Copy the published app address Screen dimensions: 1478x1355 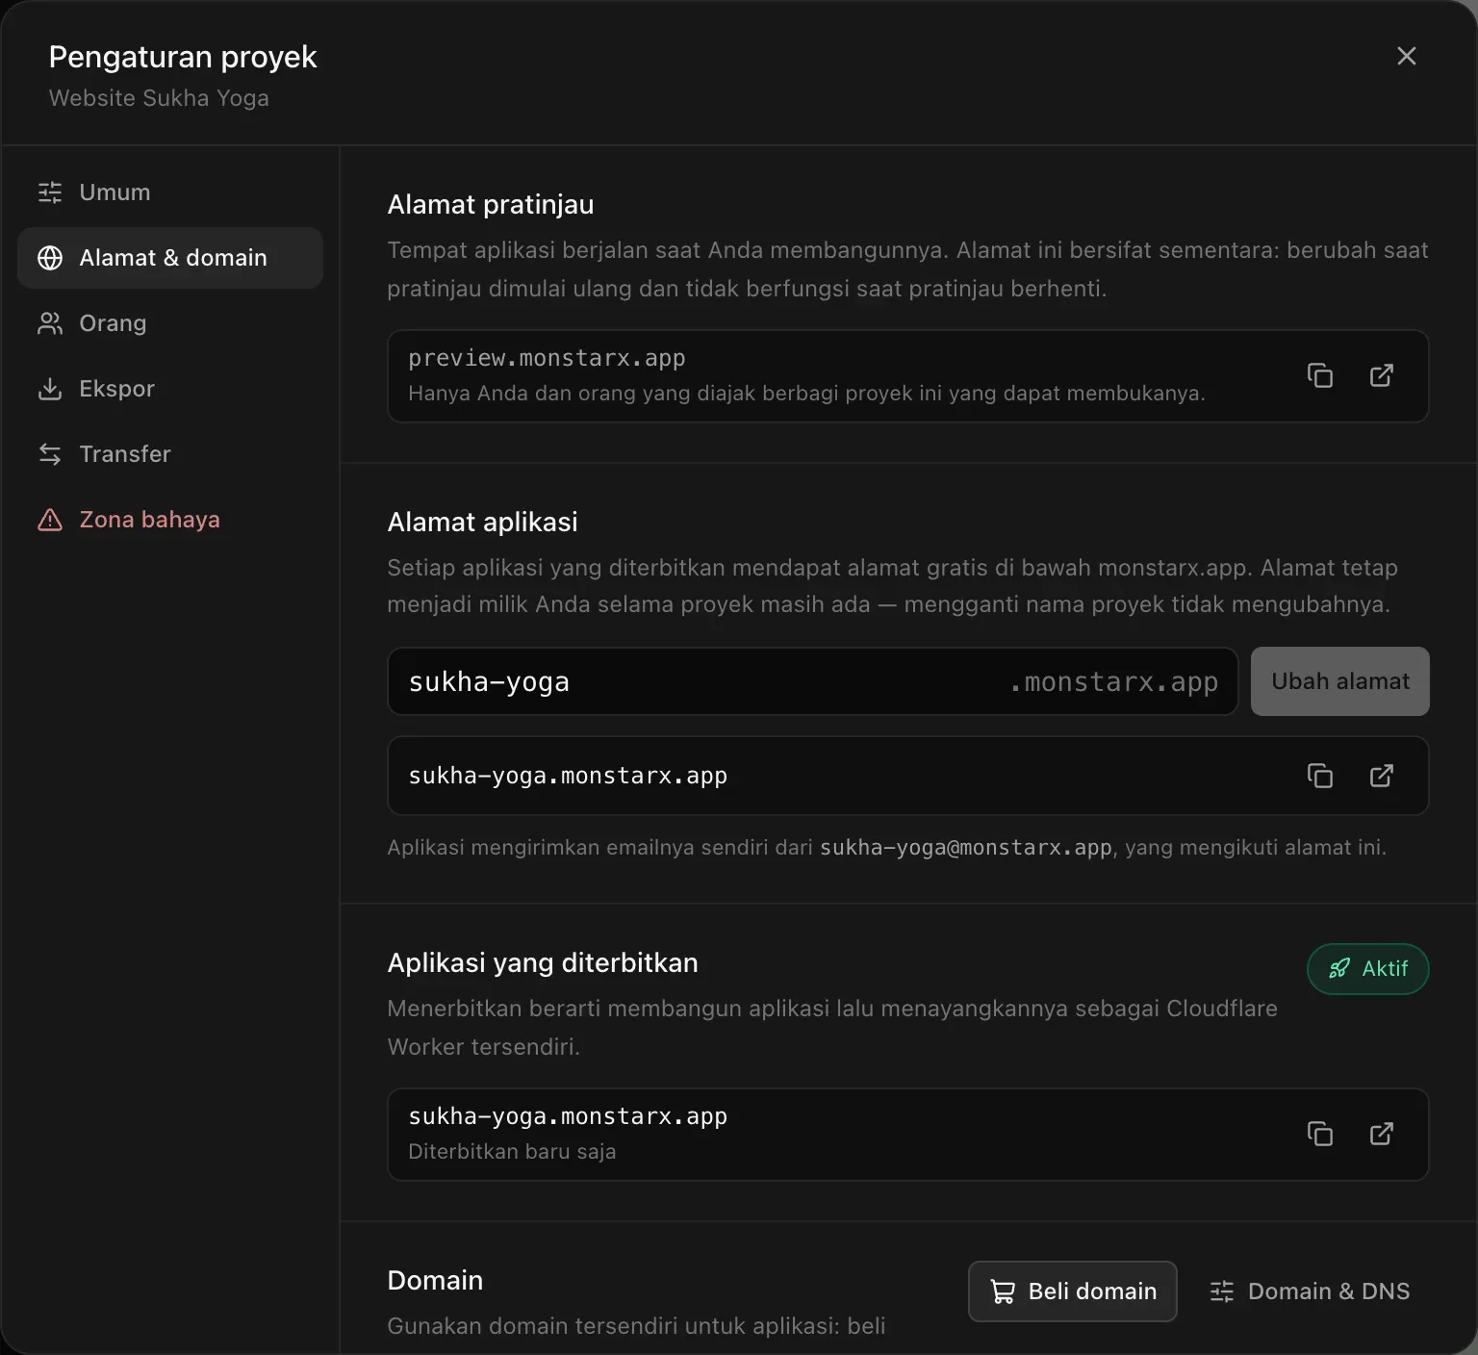(x=1320, y=1134)
